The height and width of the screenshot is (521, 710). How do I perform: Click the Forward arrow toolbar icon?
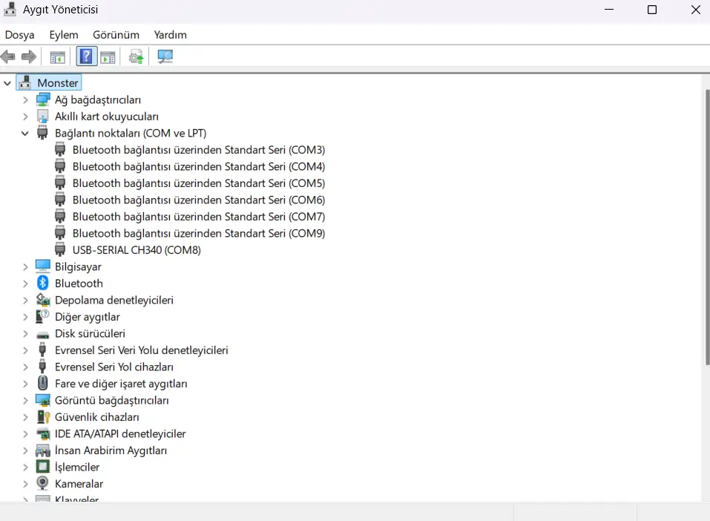click(x=28, y=56)
